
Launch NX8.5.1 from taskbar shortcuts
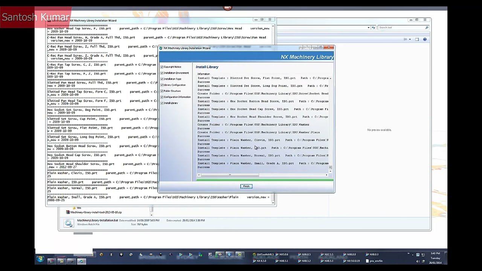click(x=281, y=261)
